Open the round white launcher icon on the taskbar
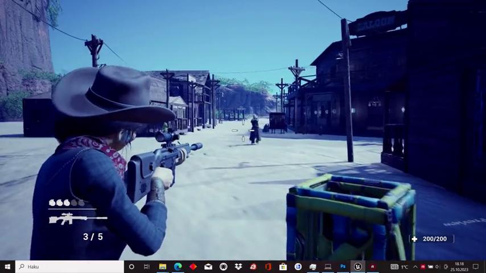Image resolution: width=486 pixels, height=273 pixels. pyautogui.click(x=224, y=267)
